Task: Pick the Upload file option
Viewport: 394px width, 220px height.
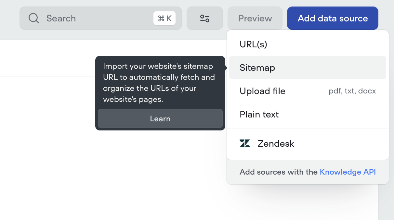Action: coord(262,91)
